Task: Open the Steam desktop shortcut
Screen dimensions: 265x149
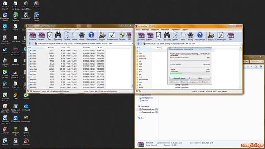Action: tap(5, 50)
